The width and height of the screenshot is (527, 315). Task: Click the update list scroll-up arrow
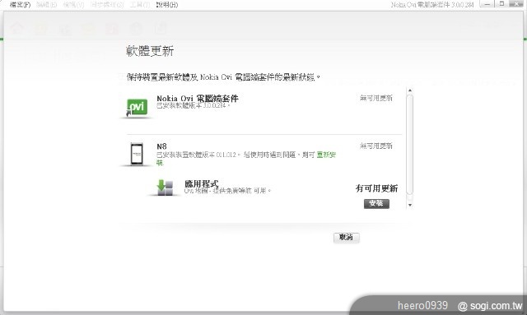click(x=409, y=90)
